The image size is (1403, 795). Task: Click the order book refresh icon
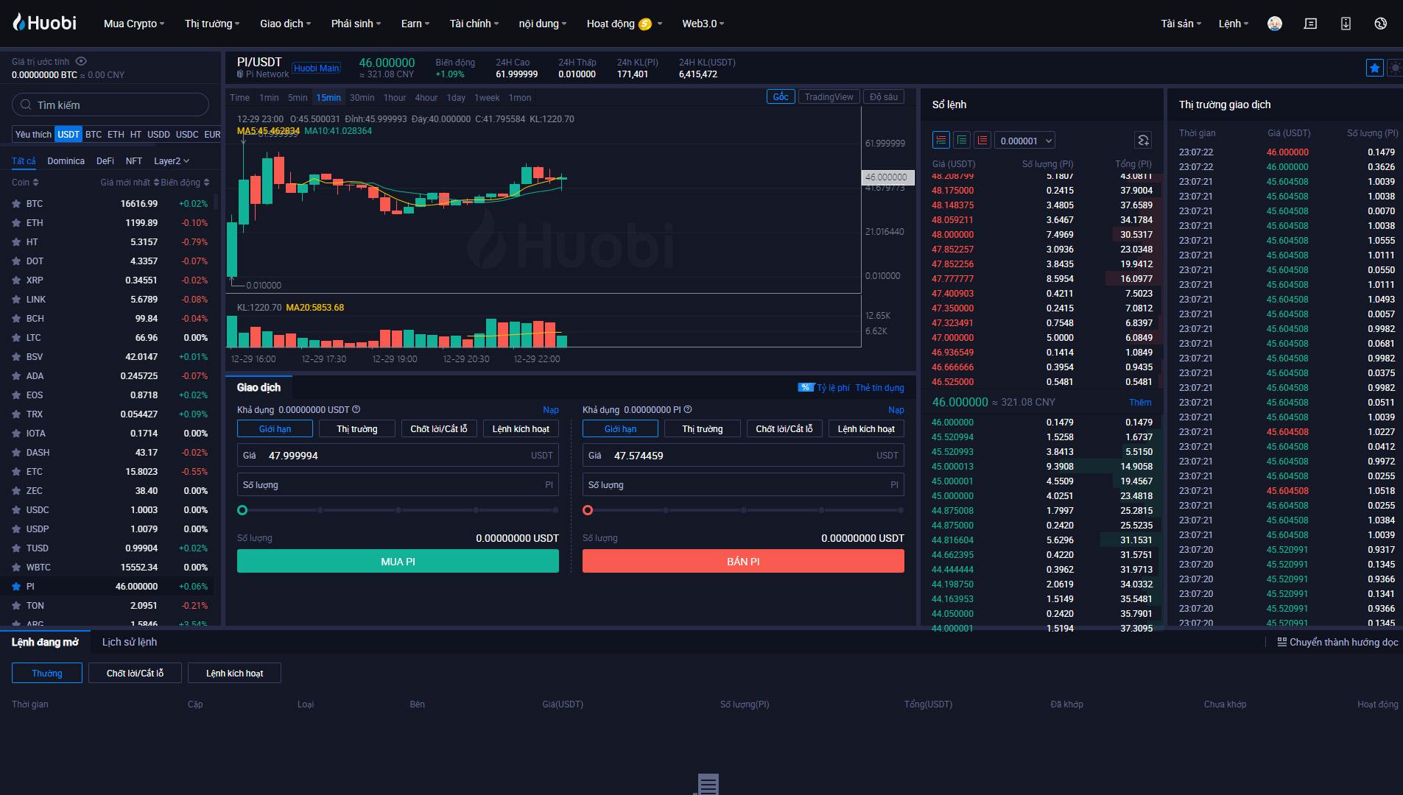1142,140
